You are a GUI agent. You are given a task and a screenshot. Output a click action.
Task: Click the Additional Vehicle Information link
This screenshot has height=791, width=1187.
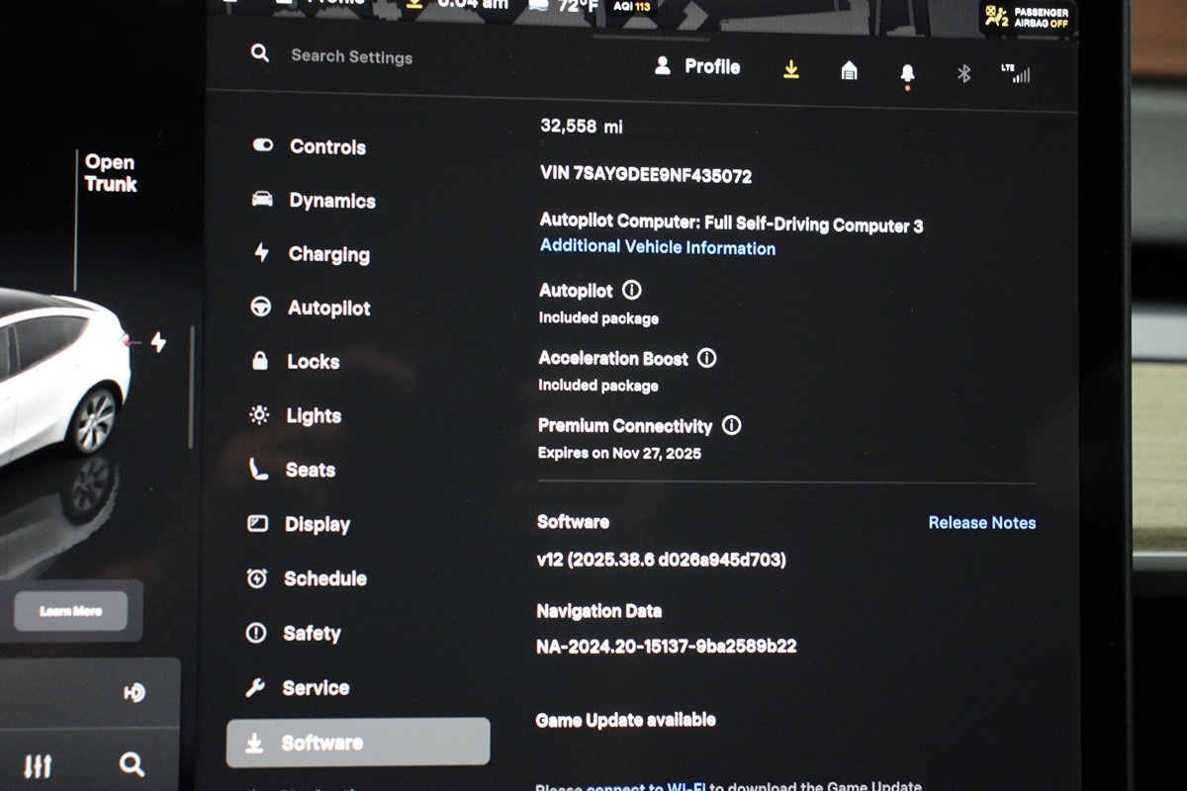click(x=657, y=248)
